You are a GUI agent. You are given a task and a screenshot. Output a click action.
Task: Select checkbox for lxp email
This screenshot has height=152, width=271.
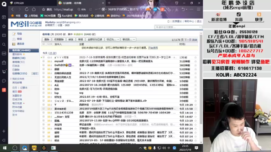pyautogui.click(x=44, y=93)
